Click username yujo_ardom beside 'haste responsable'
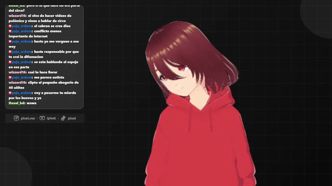Viewport: 332px width, 186px height. pyautogui.click(x=22, y=52)
